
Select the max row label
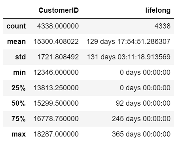19,134
